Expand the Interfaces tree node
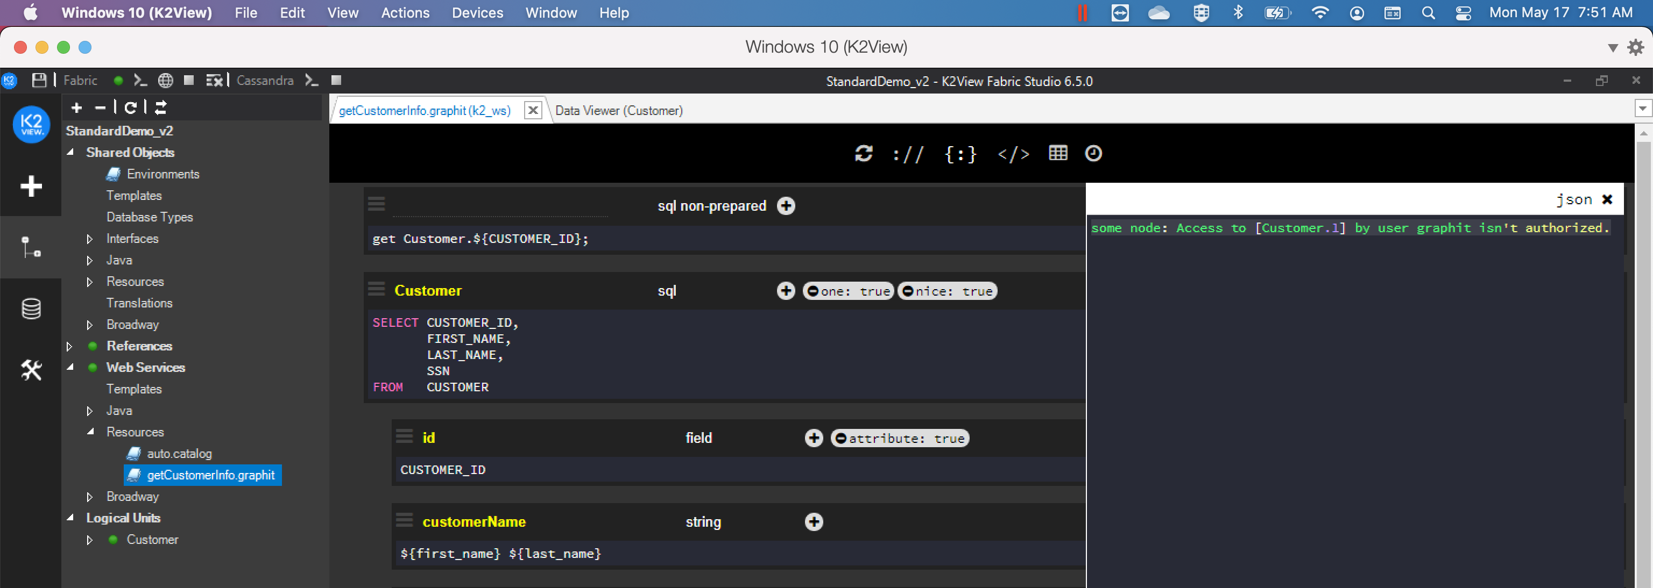Image resolution: width=1653 pixels, height=588 pixels. pos(89,239)
